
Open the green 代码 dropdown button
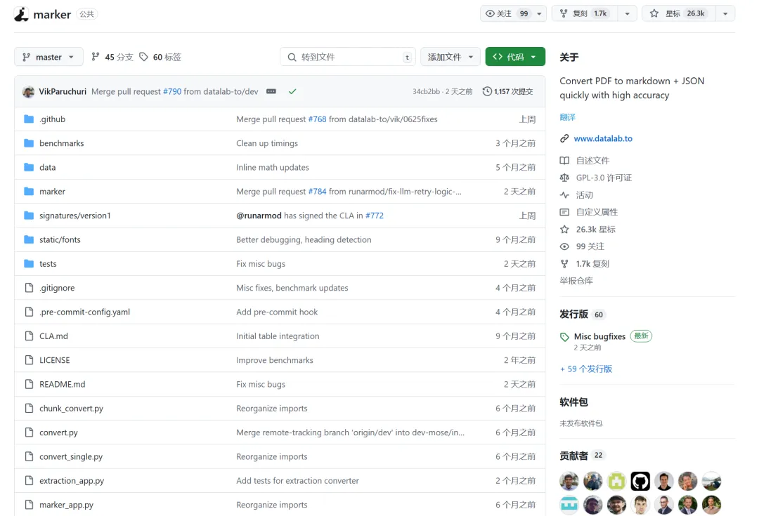point(515,57)
